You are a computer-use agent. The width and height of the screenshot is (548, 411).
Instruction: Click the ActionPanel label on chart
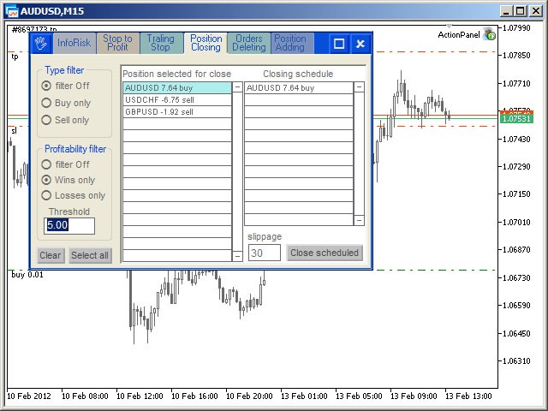click(459, 34)
